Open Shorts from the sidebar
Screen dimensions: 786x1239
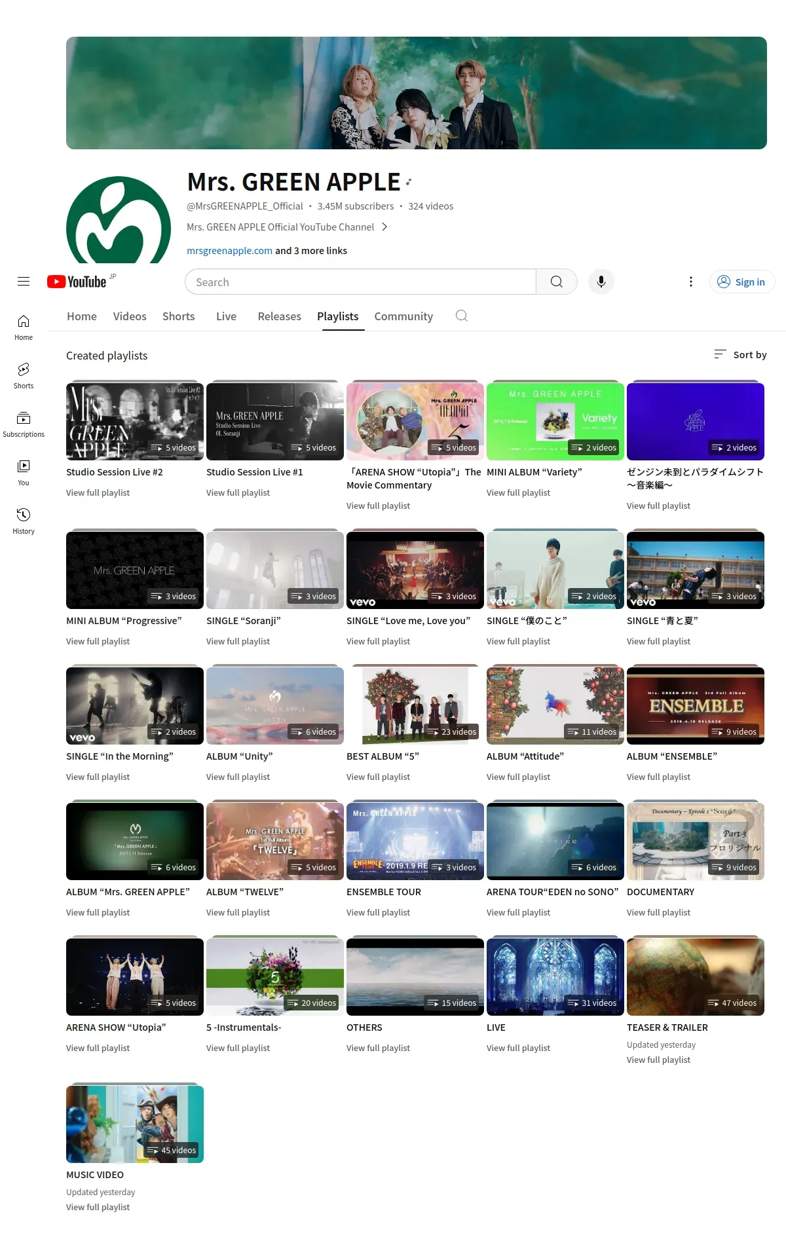(x=24, y=376)
